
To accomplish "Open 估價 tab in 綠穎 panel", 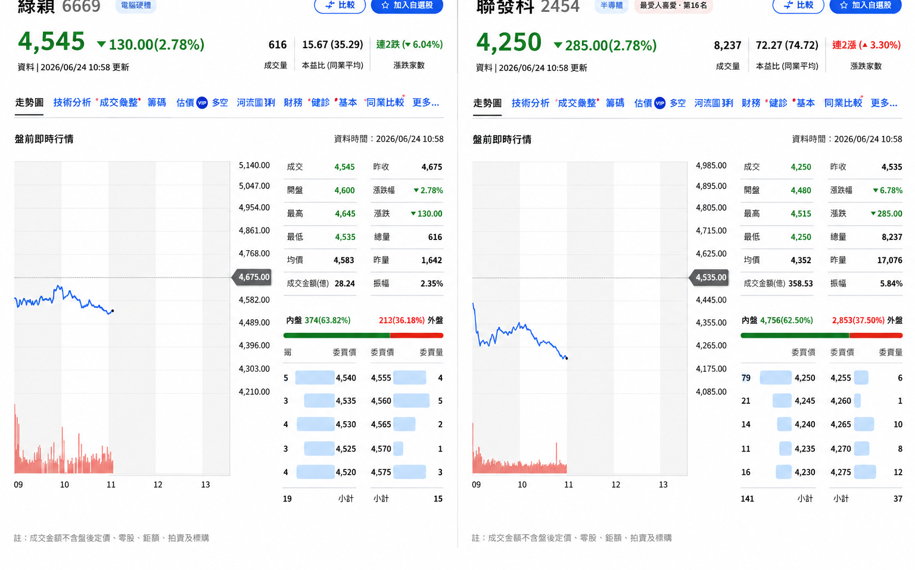I will point(185,102).
